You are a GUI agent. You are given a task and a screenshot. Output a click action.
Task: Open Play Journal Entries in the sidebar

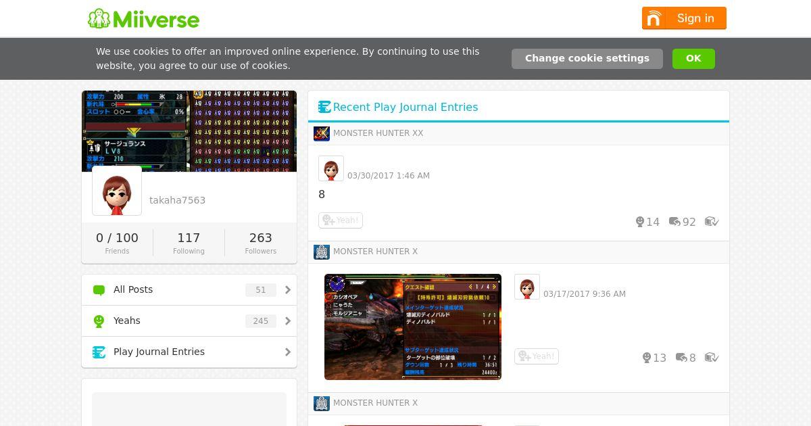(x=189, y=352)
